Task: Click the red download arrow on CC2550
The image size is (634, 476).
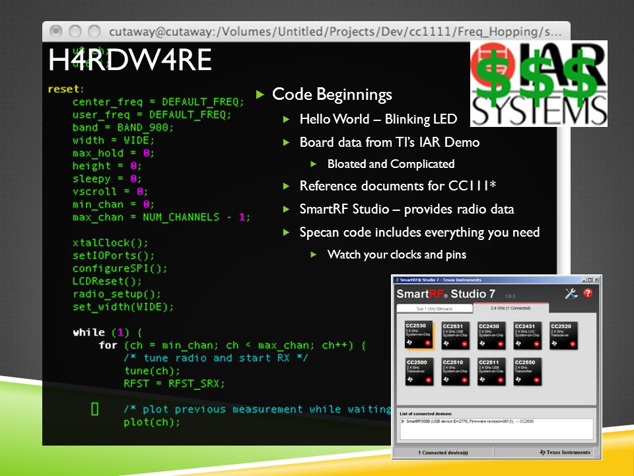Action: pos(536,380)
